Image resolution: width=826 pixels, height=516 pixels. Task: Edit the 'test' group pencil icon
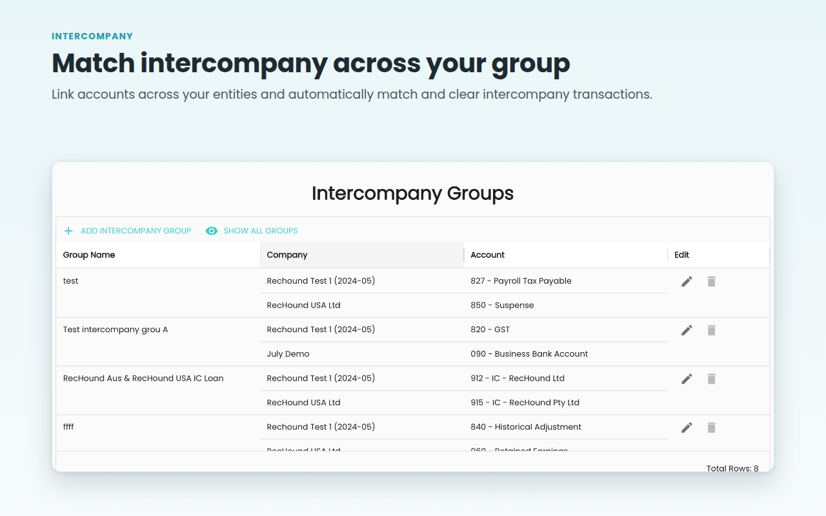click(687, 281)
